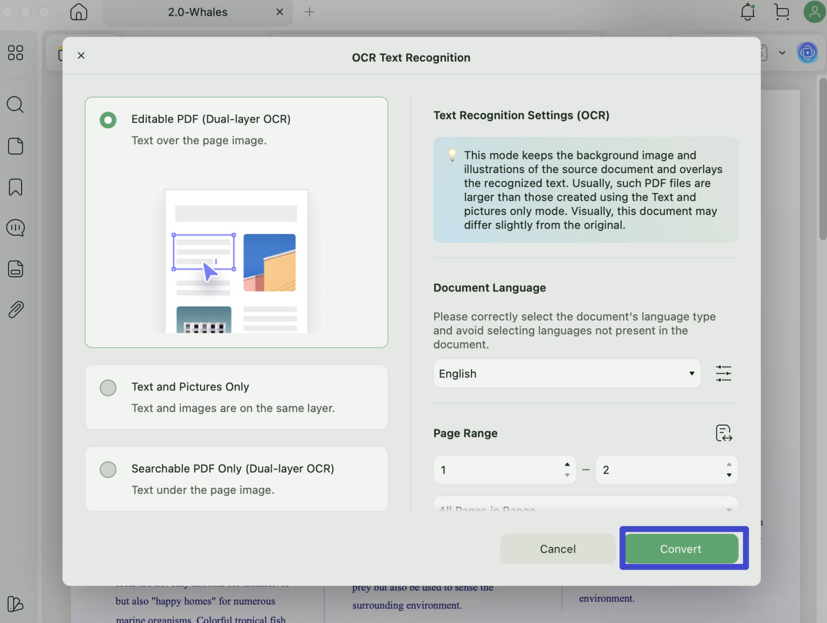Click the 'Text under the page image.' description

tap(203, 490)
